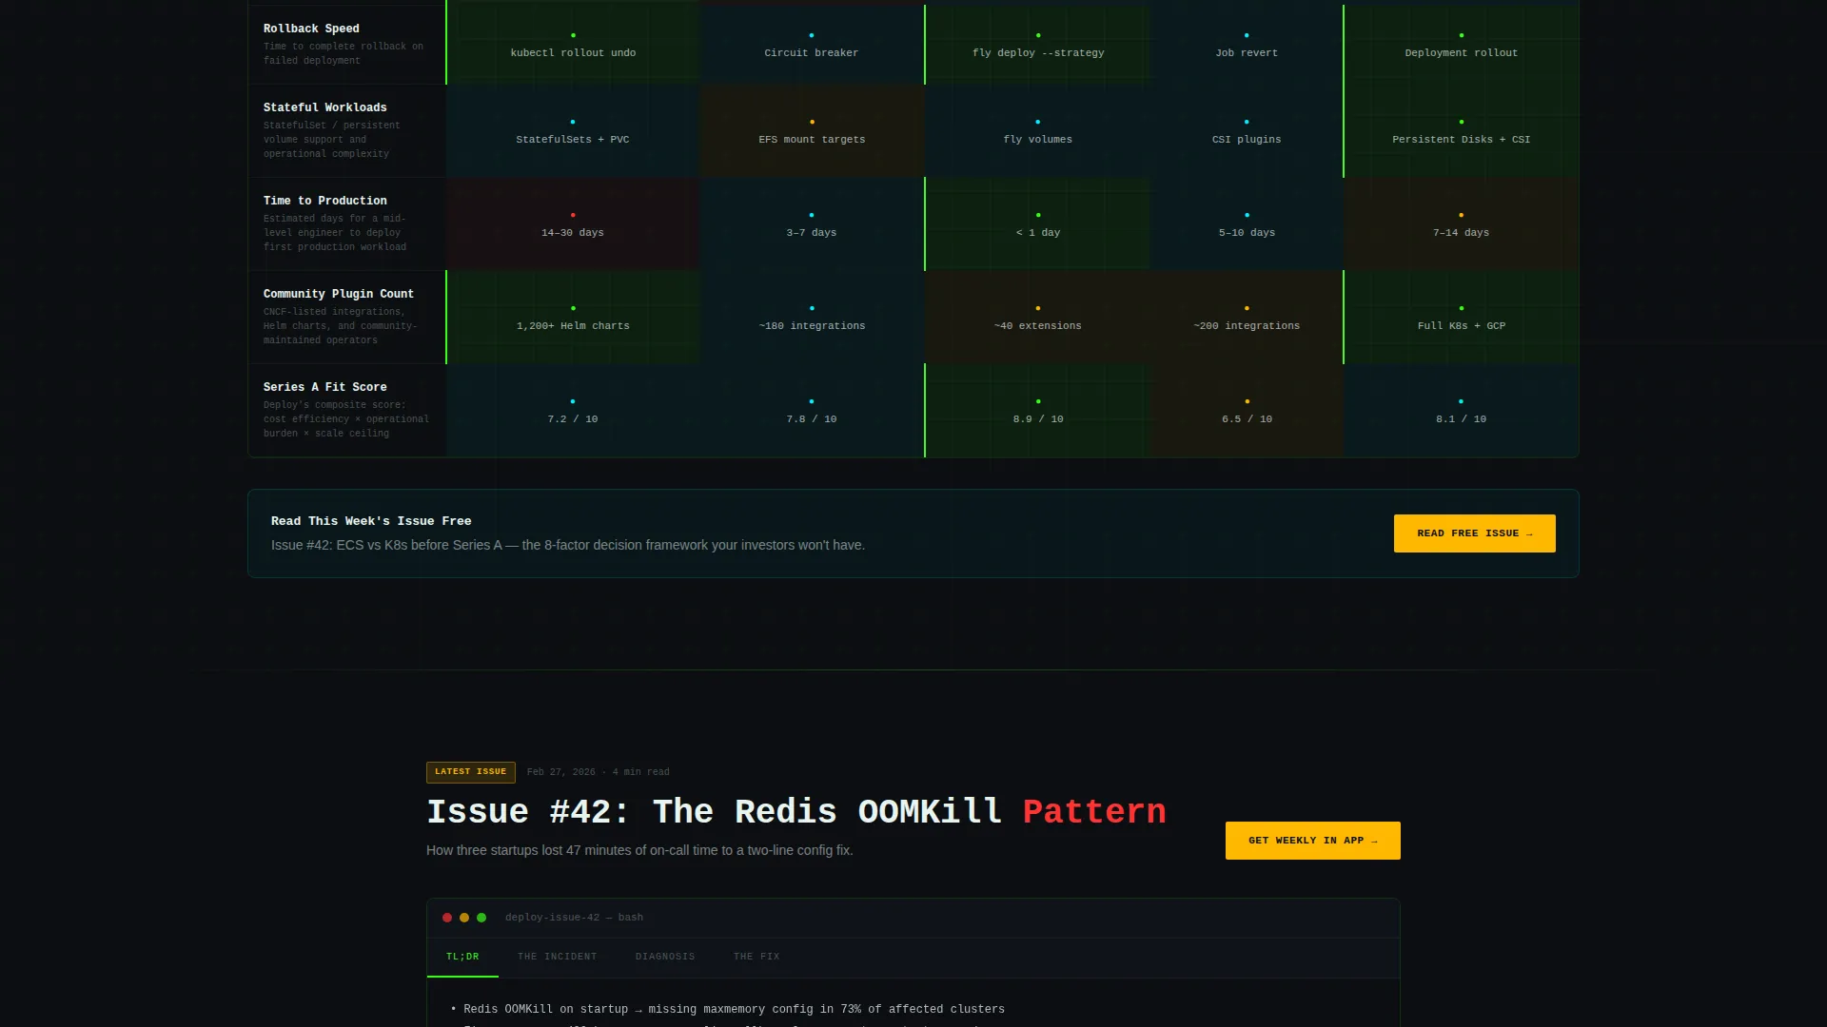Click the '3–7 days' cell

tap(812, 223)
